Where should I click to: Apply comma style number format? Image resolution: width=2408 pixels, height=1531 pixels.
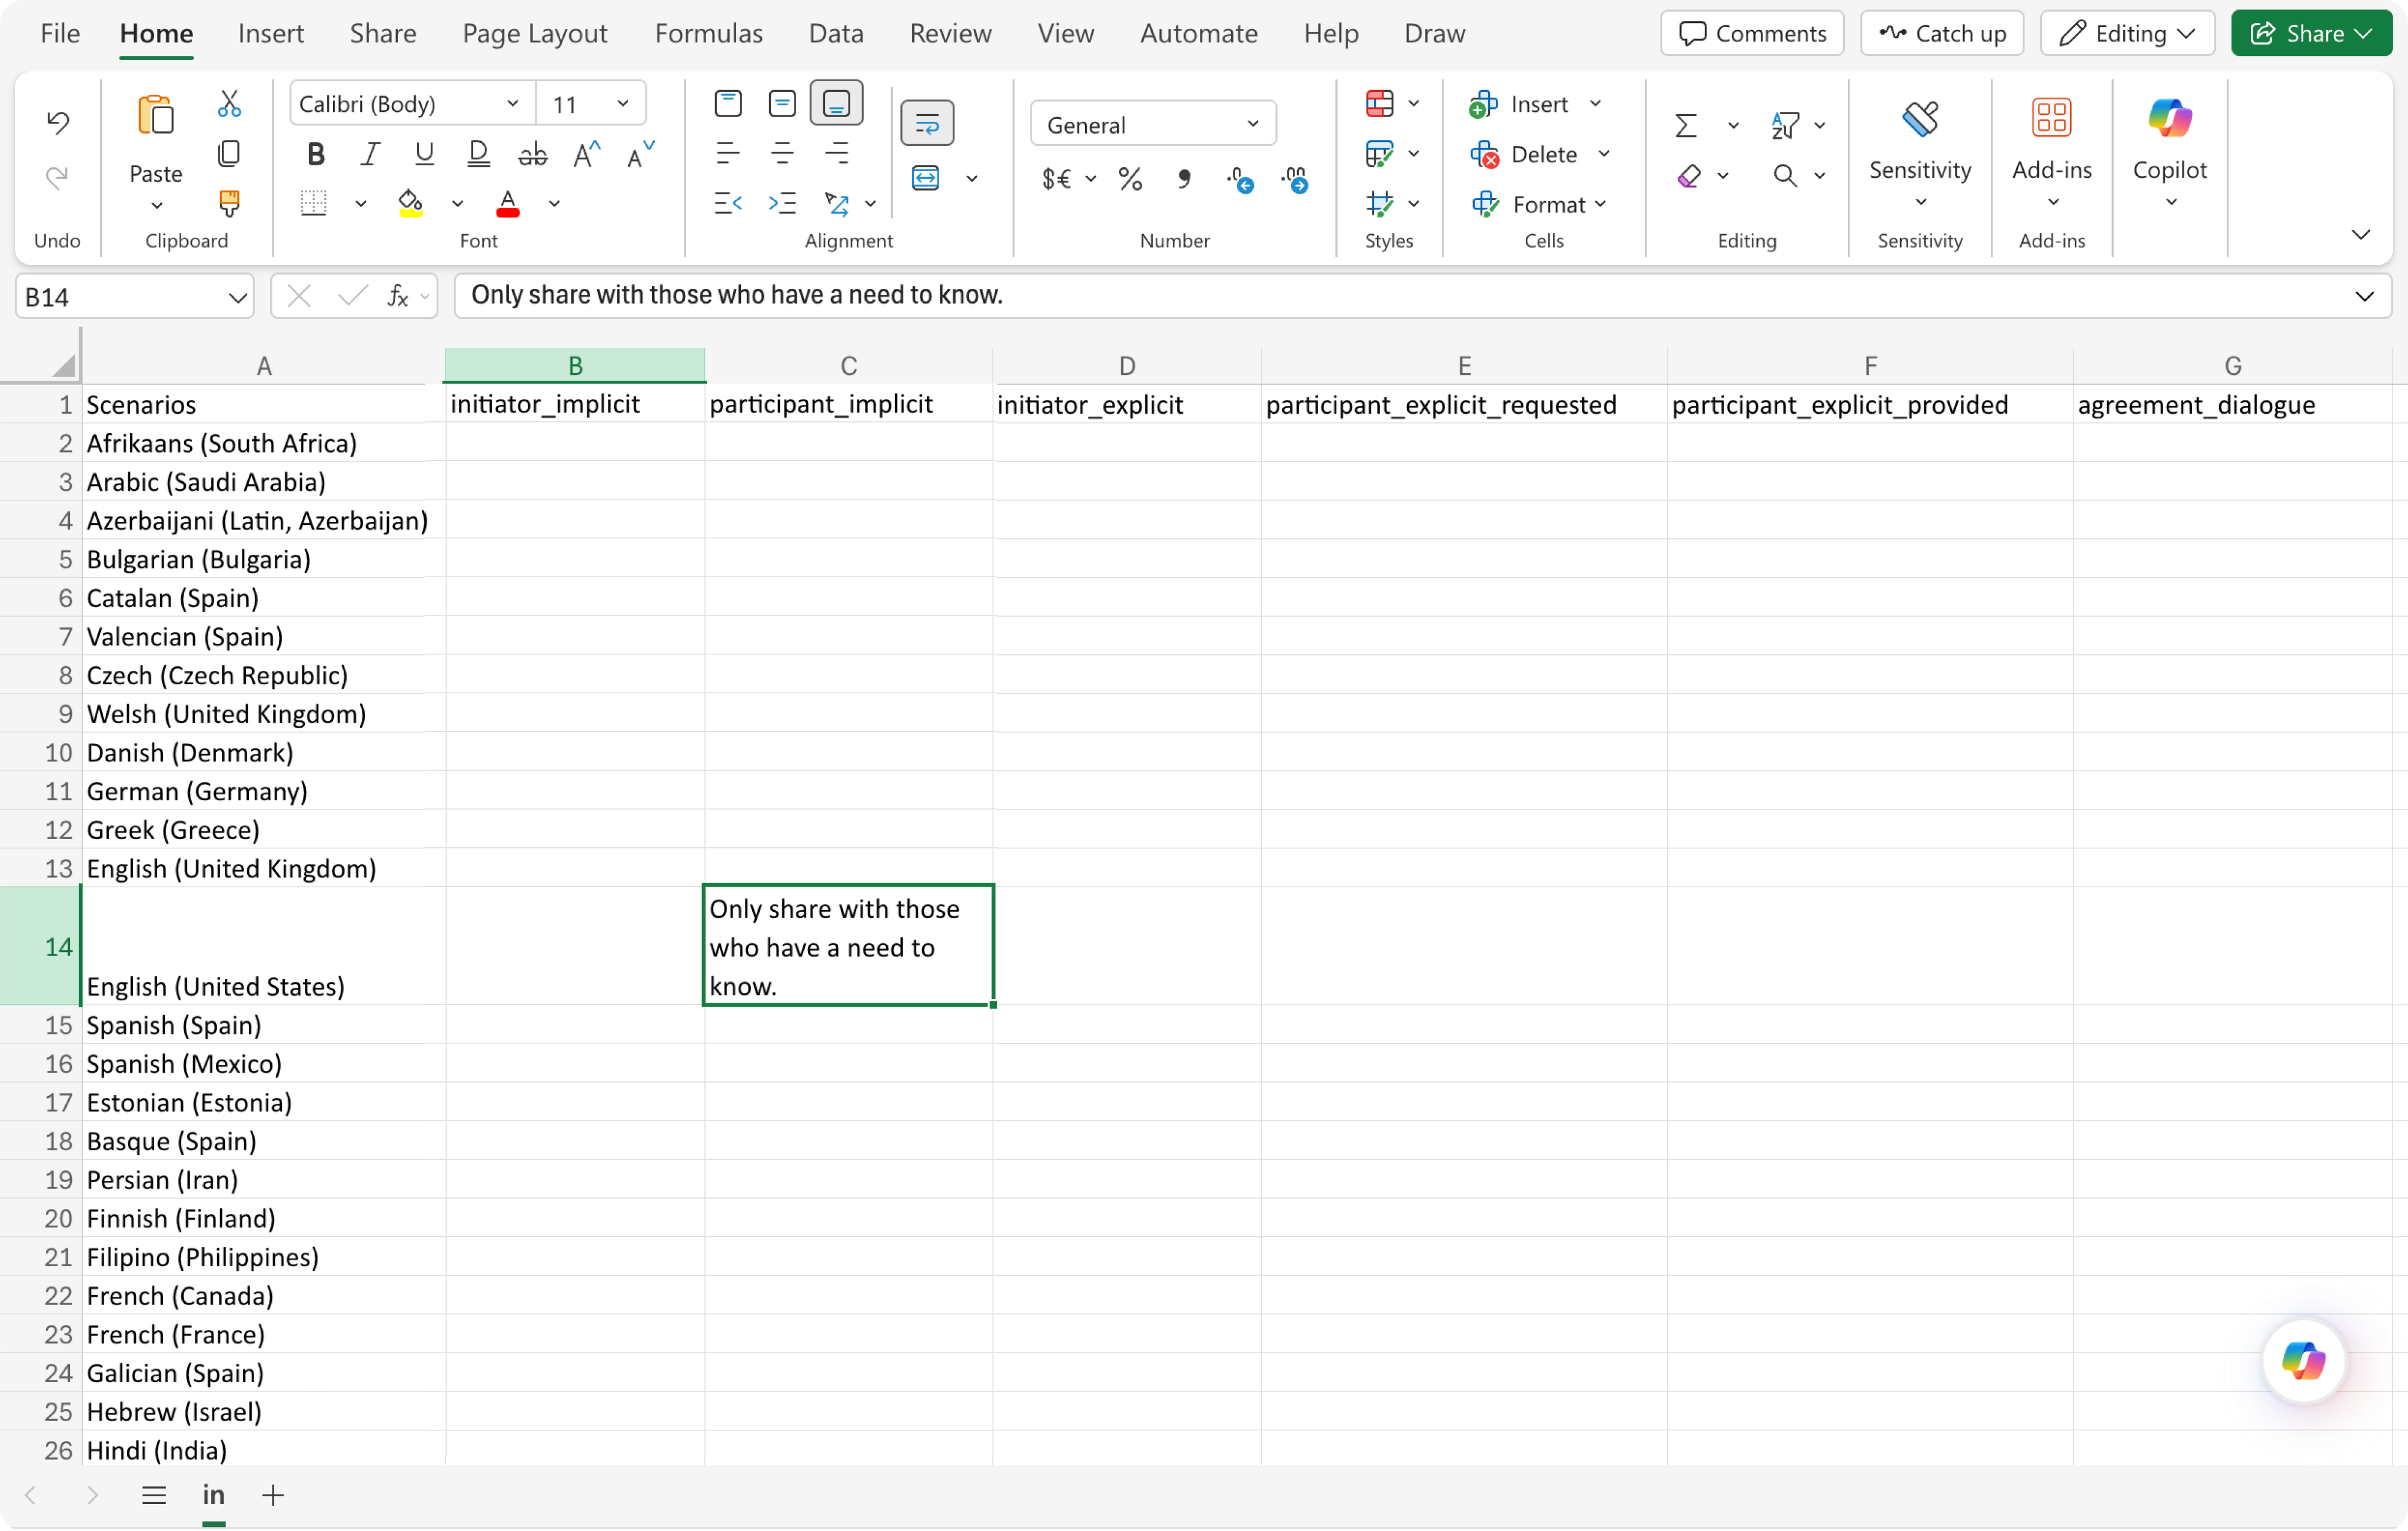click(1185, 179)
